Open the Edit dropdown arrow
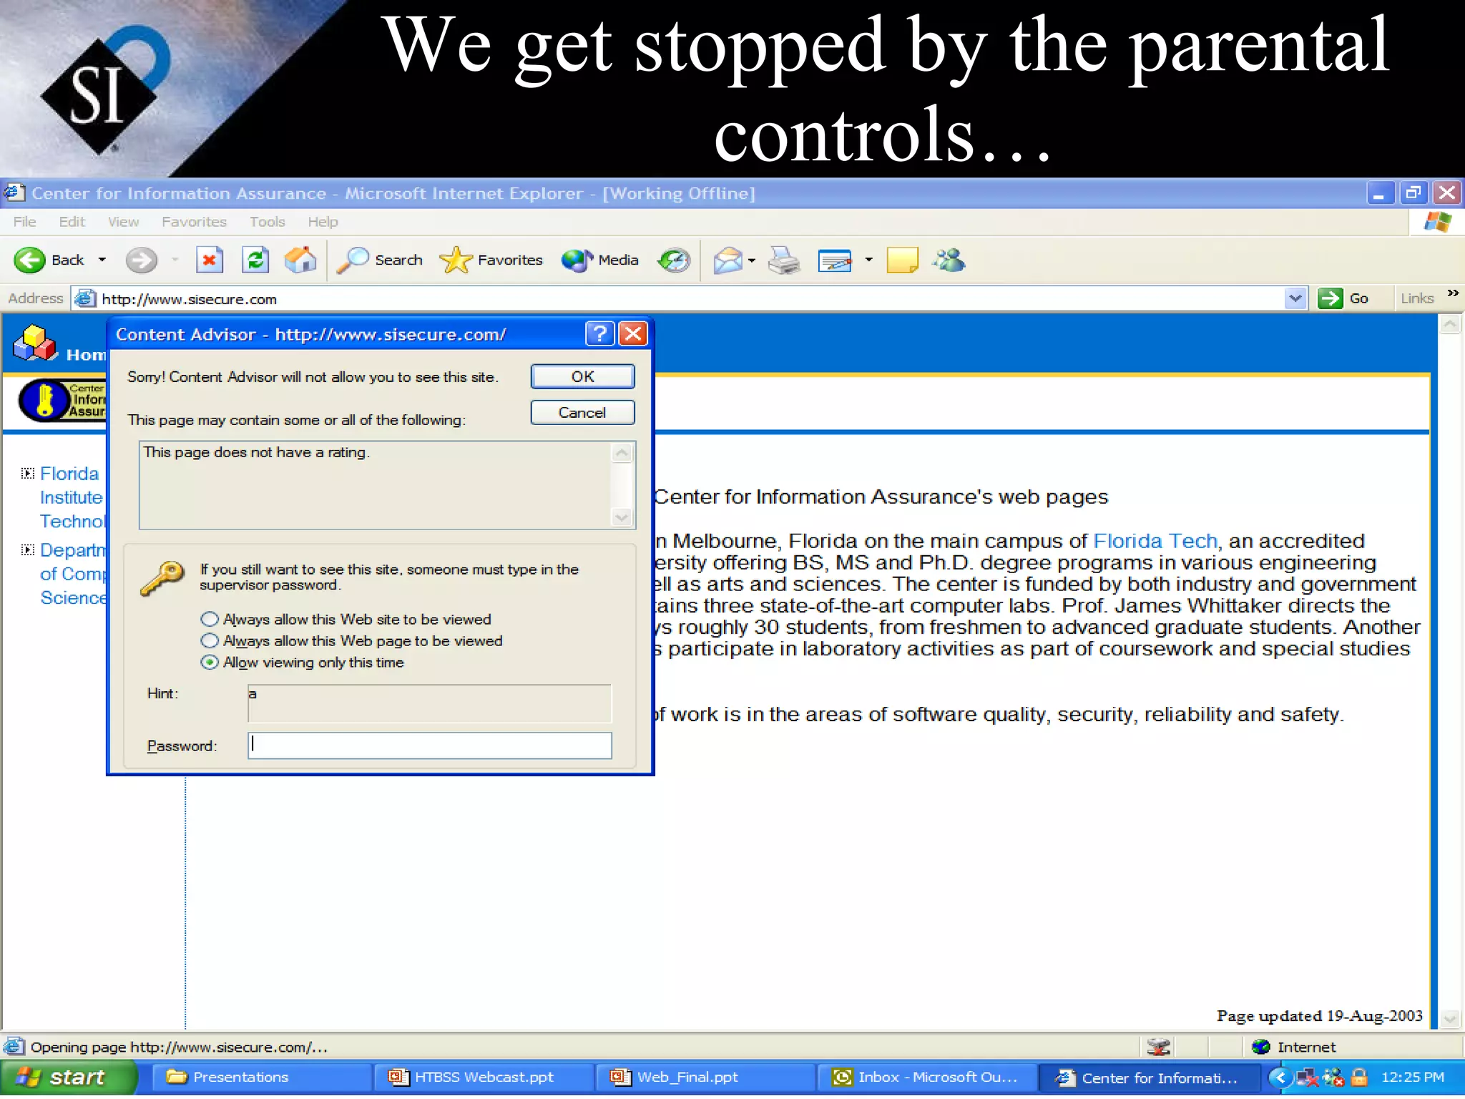The width and height of the screenshot is (1465, 1099). (x=869, y=260)
